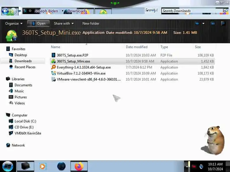
Task: Select the VirtualBox-7.1.2-164945-Win.exe filename
Action: click(x=81, y=73)
